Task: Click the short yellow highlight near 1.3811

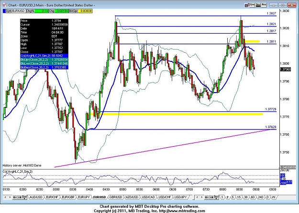Action: click(x=252, y=41)
